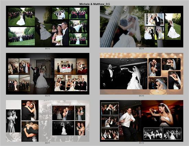Open the BG17 parent dances spread
The width and height of the screenshot is (189, 146).
point(48,121)
